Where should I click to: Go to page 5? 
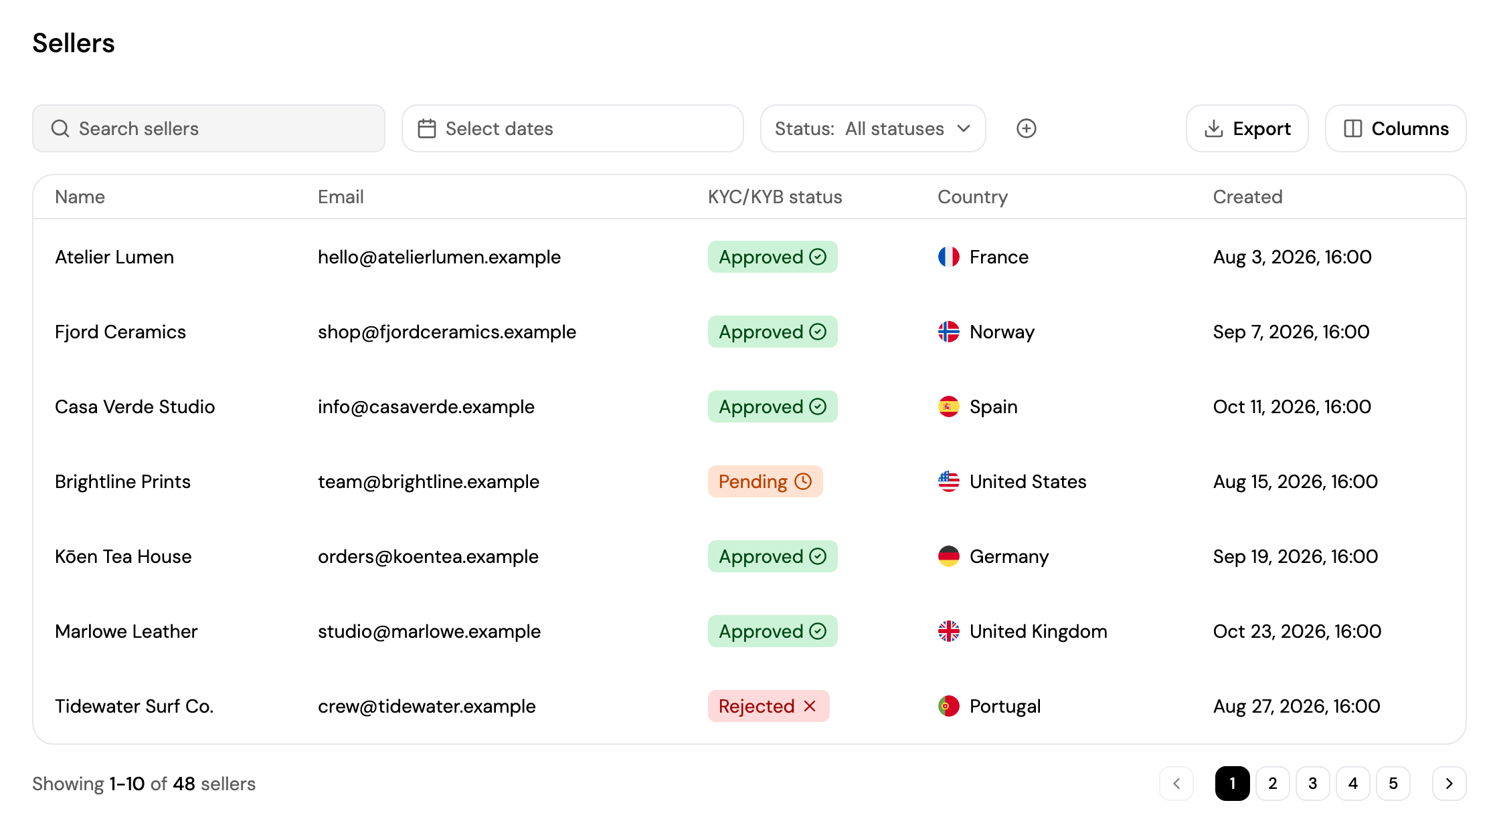click(x=1393, y=784)
